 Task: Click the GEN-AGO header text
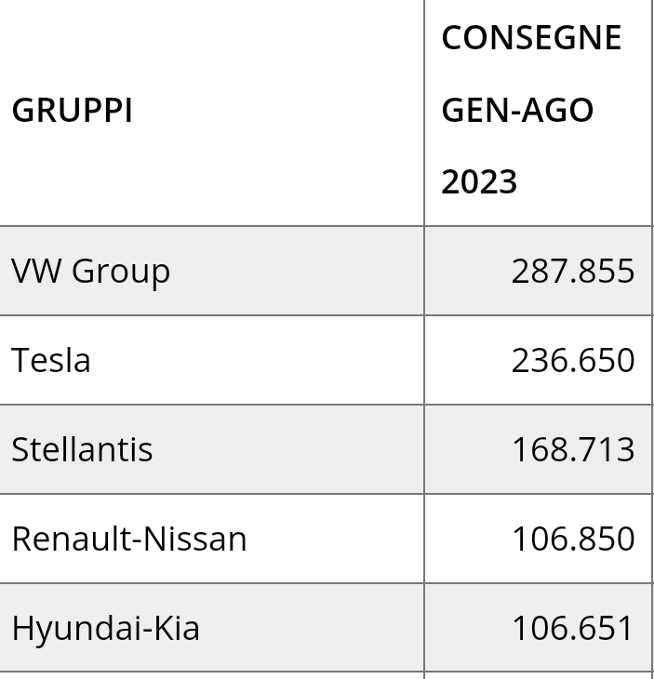coord(517,111)
